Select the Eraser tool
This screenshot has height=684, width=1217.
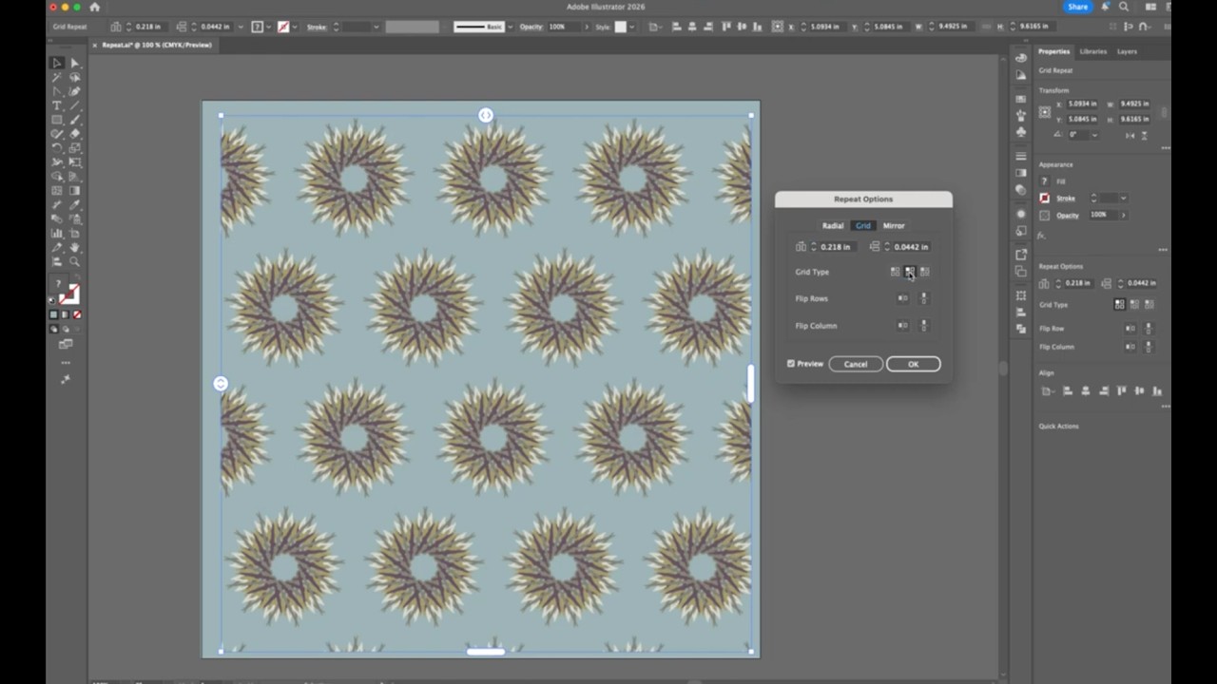point(75,133)
